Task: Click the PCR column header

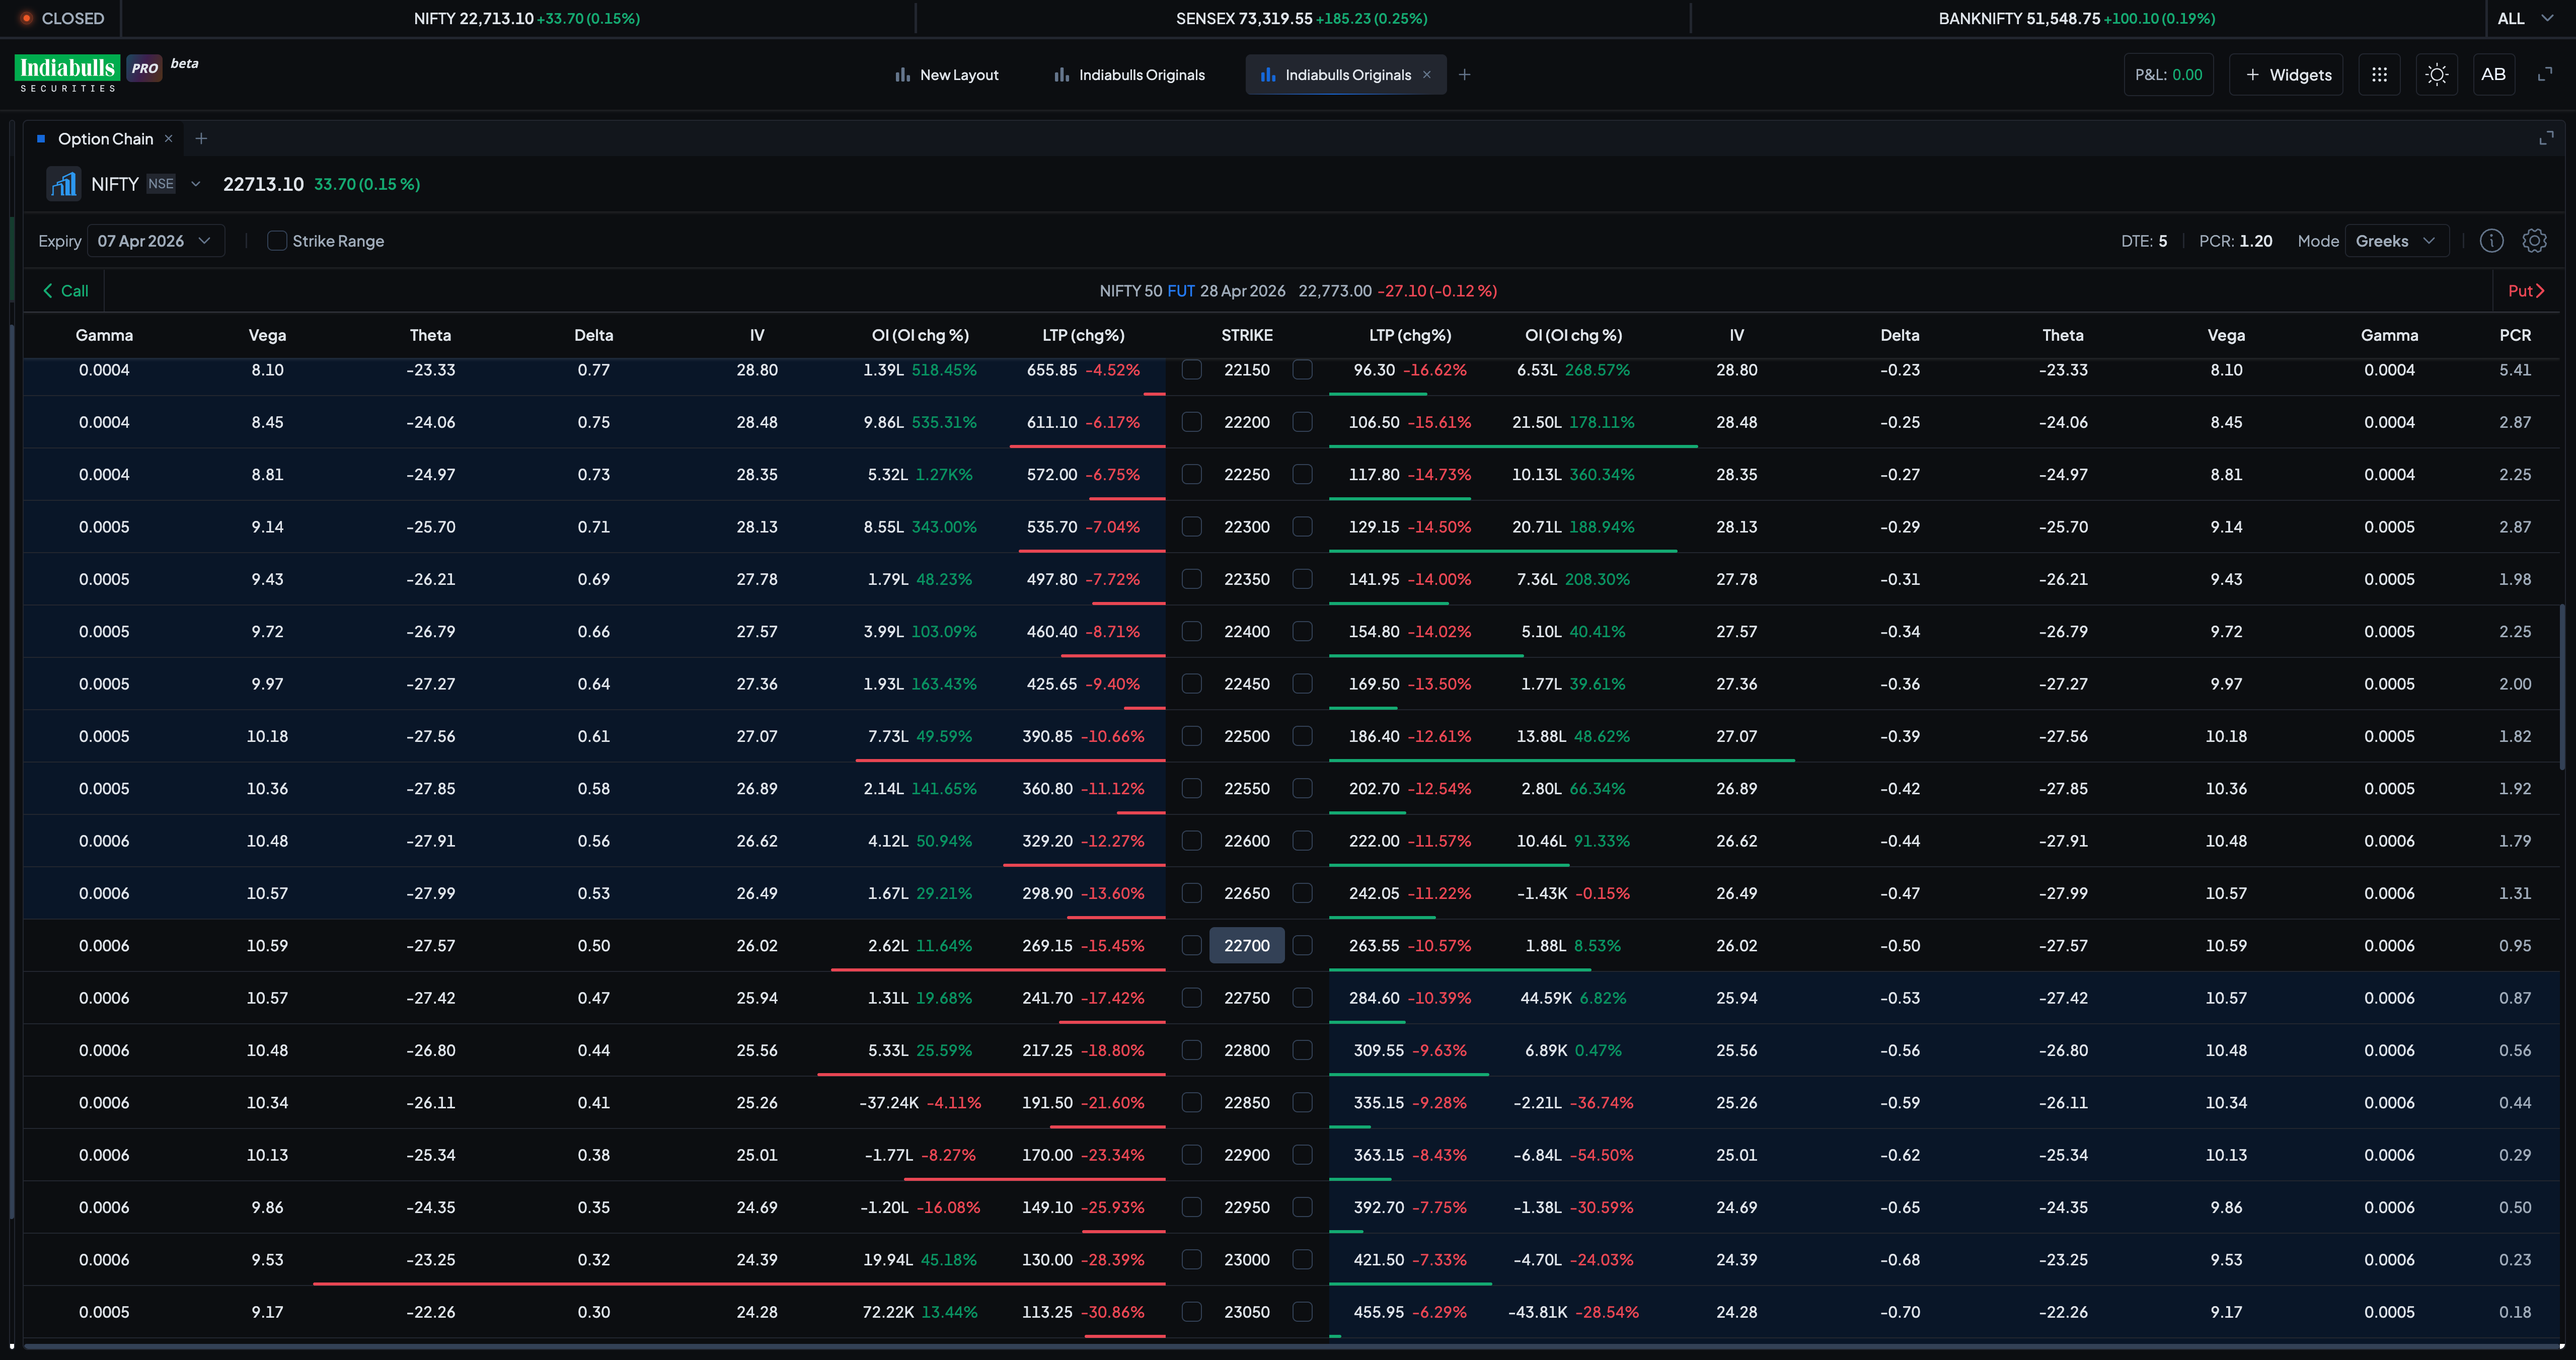Action: pos(2514,335)
